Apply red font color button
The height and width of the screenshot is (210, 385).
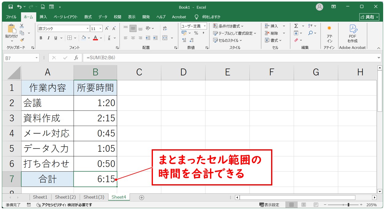tap(95, 38)
